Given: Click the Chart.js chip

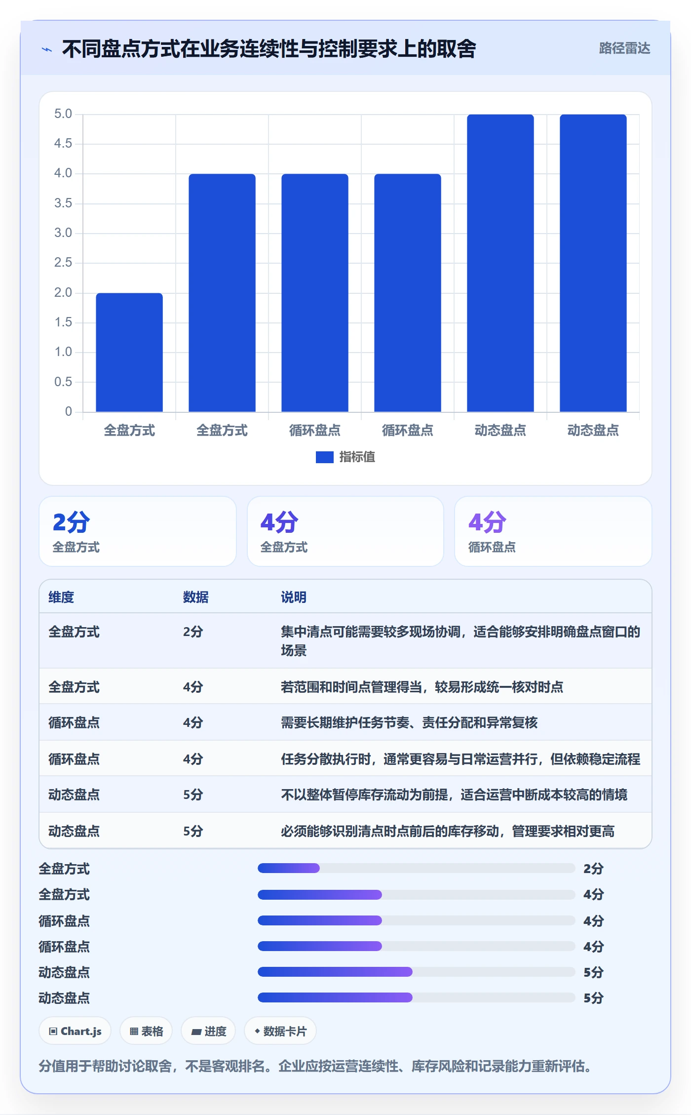Looking at the screenshot, I should (75, 1031).
